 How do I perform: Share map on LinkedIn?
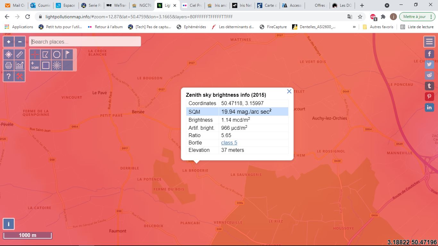pyautogui.click(x=430, y=107)
